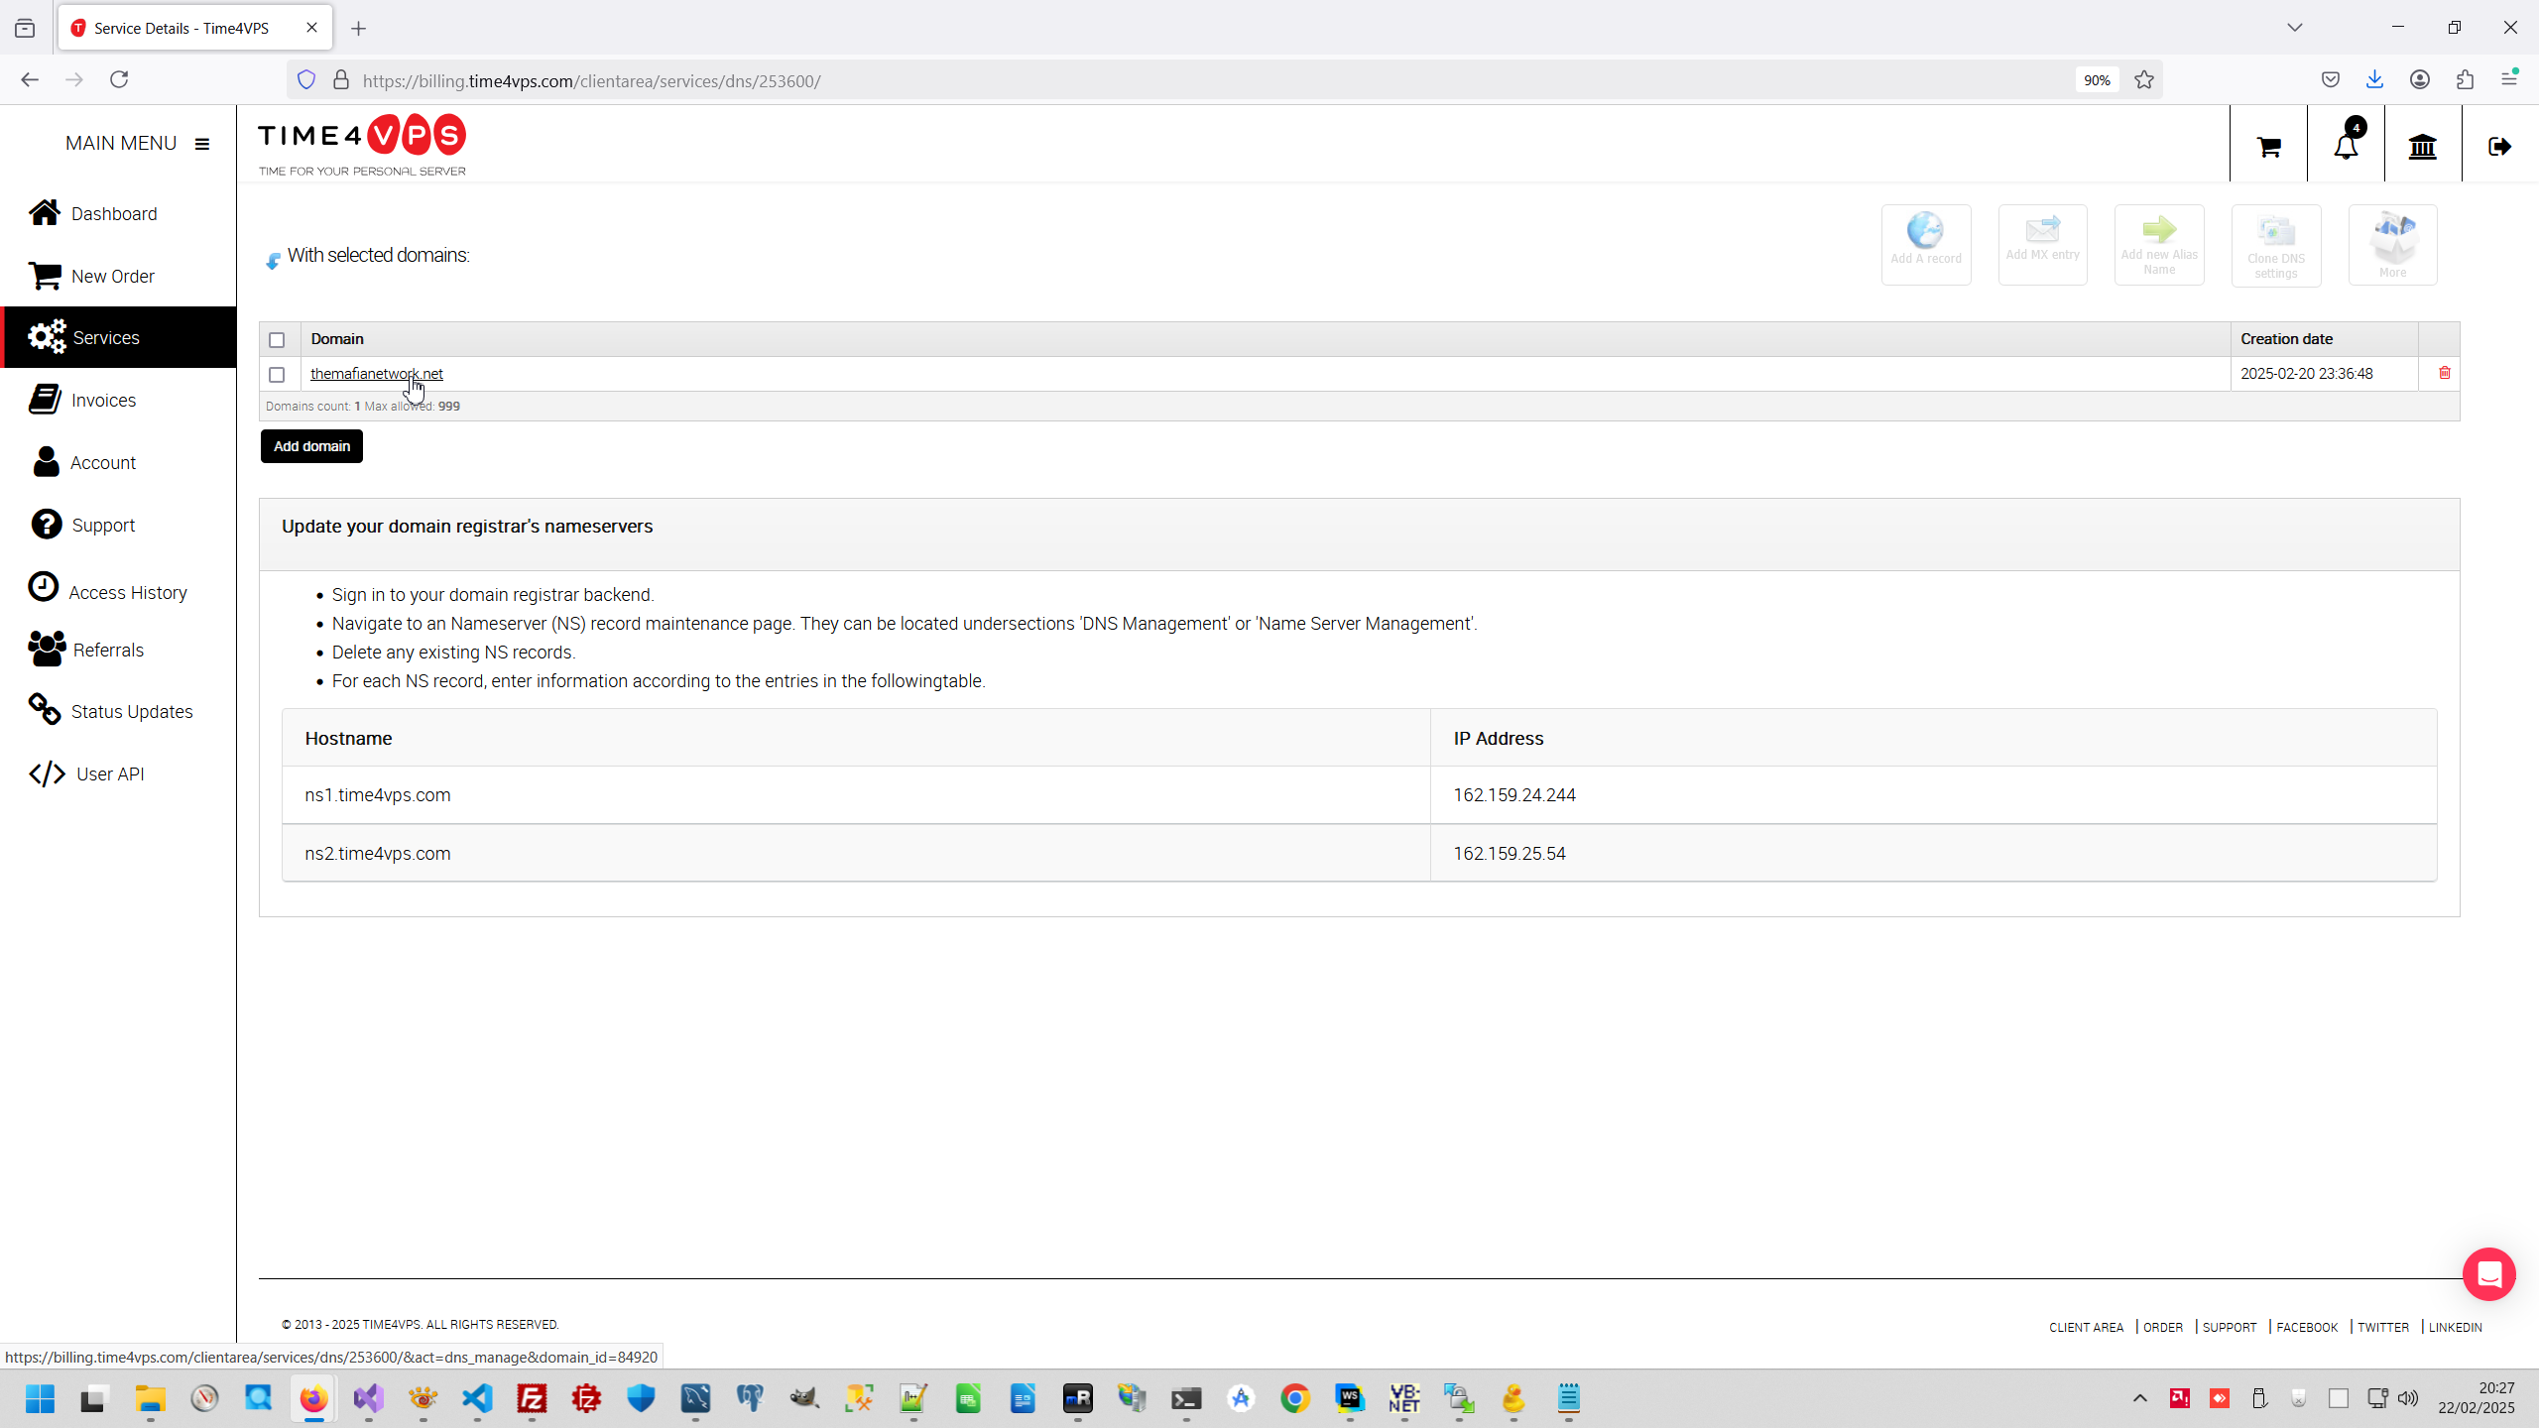Open the shopping cart icon
The image size is (2539, 1428).
pyautogui.click(x=2268, y=147)
